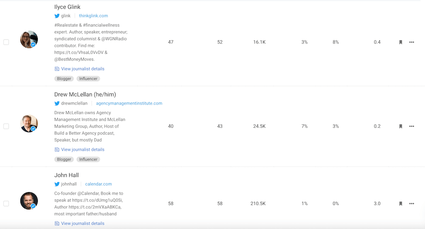
Task: Open agencymanagementinstitute.com link
Action: click(129, 103)
